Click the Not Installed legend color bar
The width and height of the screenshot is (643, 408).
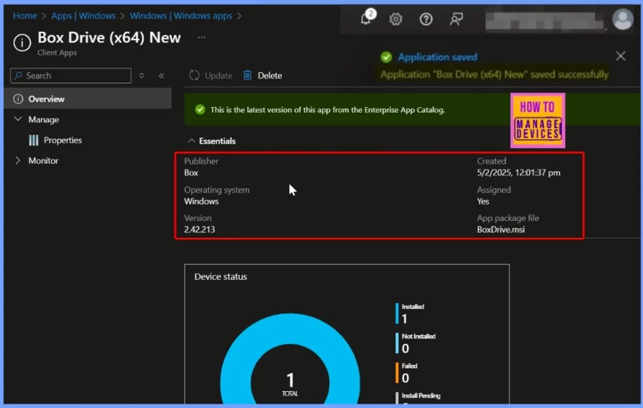(x=397, y=343)
